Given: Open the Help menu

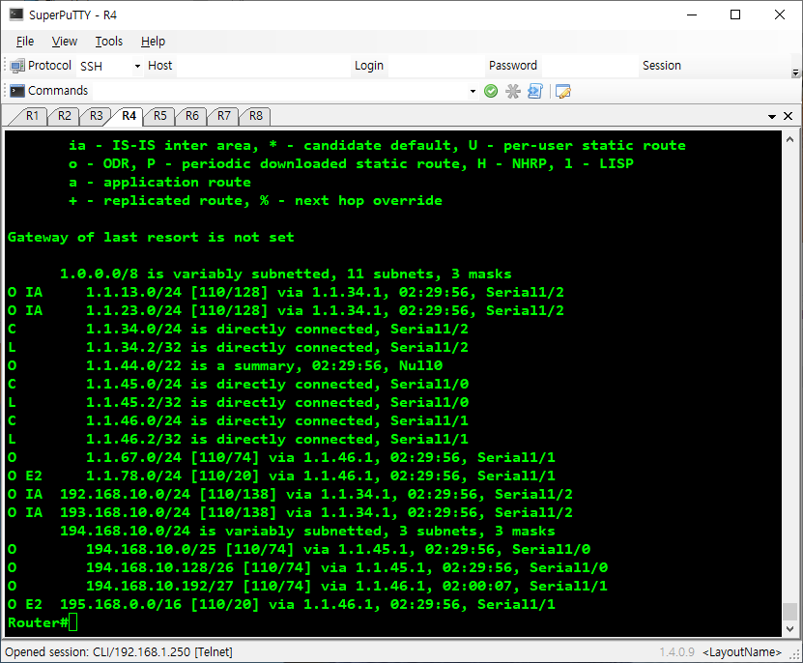Looking at the screenshot, I should click(153, 42).
